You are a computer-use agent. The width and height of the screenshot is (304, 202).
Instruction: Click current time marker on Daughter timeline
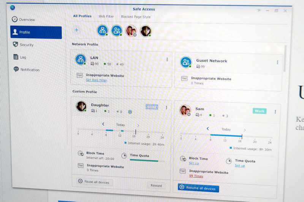click(x=136, y=132)
